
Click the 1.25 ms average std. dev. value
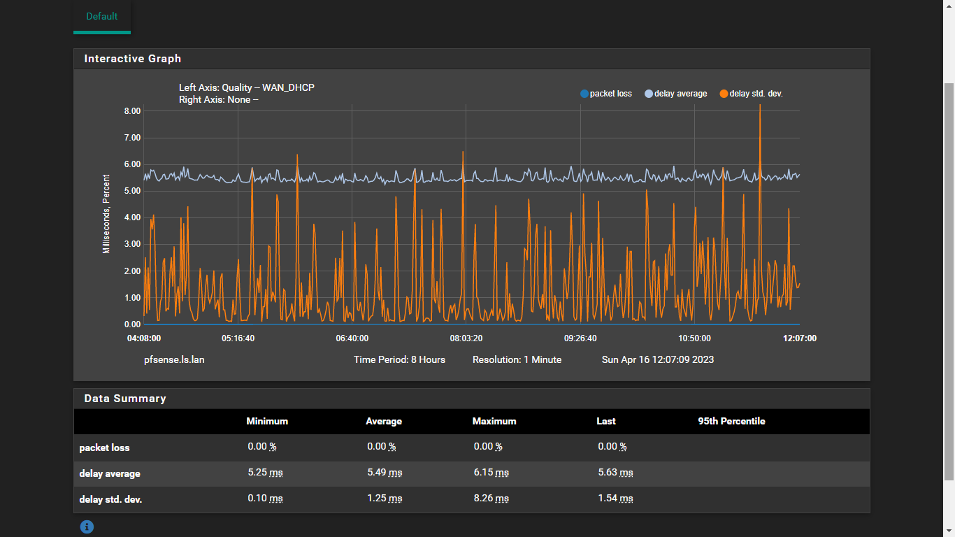coord(385,499)
